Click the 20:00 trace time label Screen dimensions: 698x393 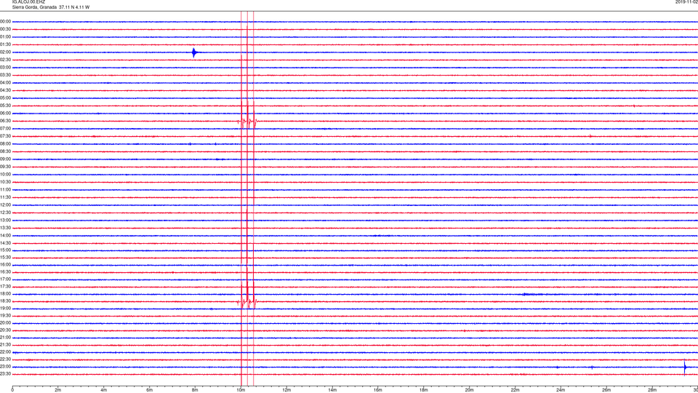pyautogui.click(x=5, y=323)
